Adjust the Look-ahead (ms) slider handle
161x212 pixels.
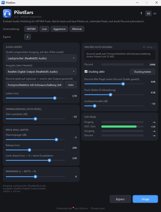point(49,160)
